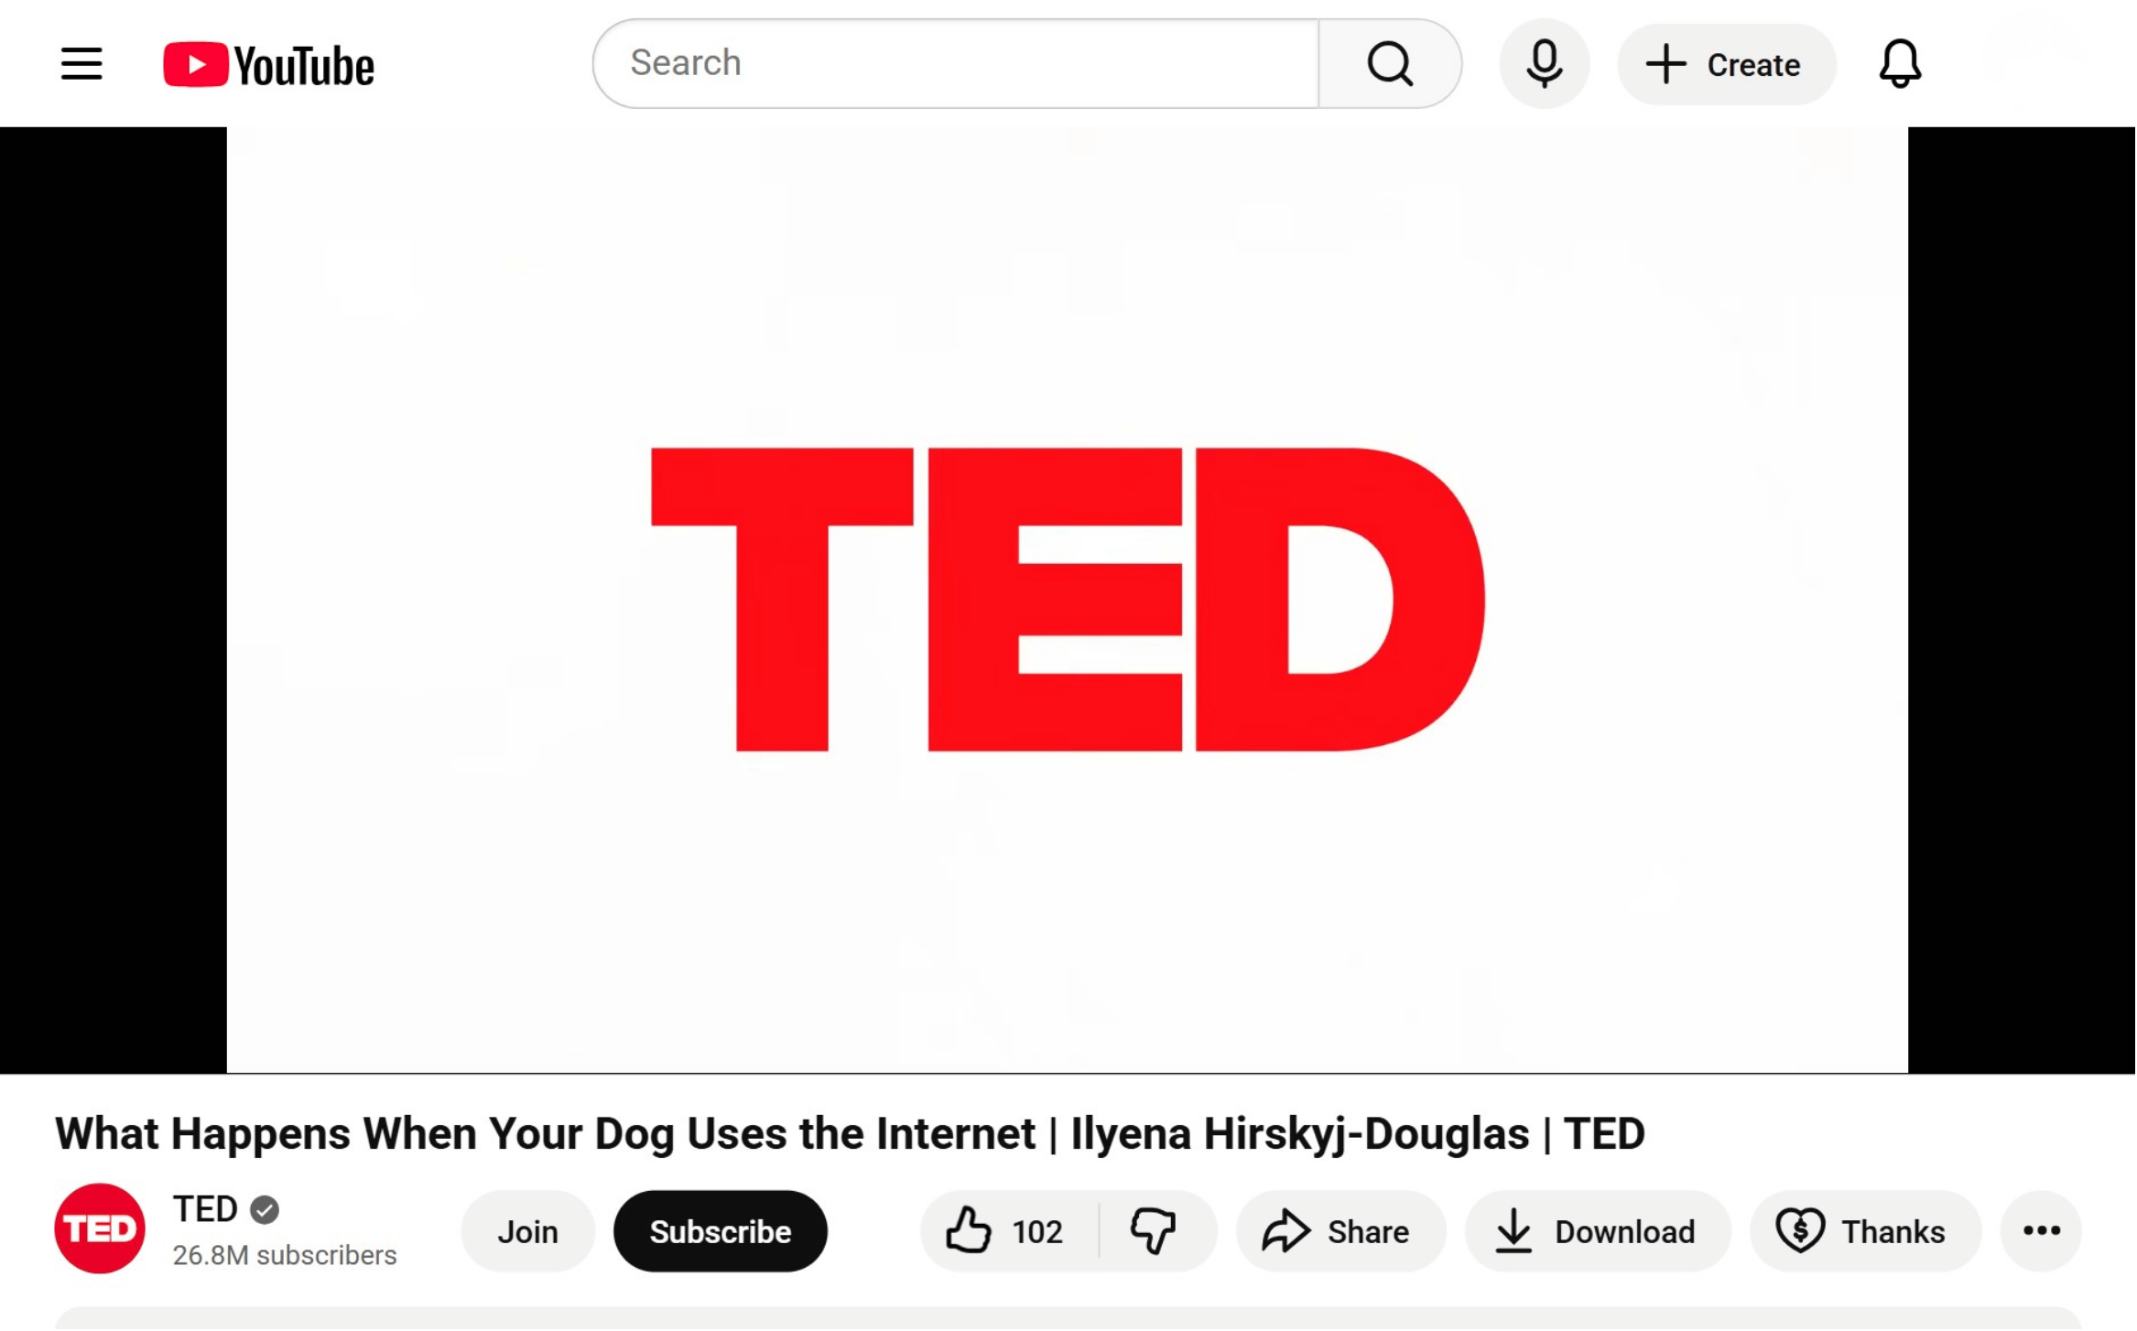Click the Download icon
Screen dimensions: 2137x1331
1515,1231
